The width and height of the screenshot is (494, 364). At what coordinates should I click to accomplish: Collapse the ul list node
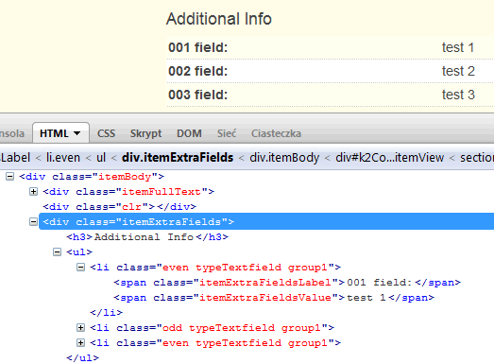[x=57, y=252]
